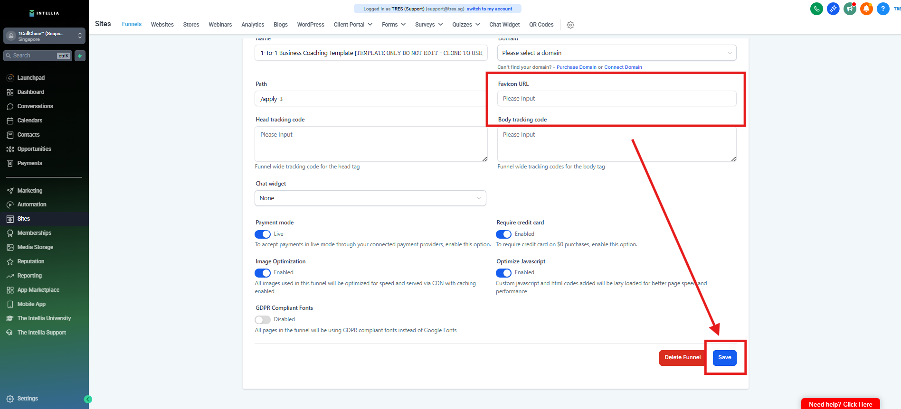Disable the Image Optimization switch

263,273
